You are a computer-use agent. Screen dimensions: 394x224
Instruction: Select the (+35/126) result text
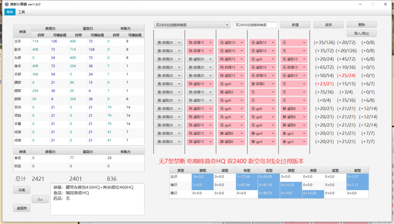[x=324, y=42]
